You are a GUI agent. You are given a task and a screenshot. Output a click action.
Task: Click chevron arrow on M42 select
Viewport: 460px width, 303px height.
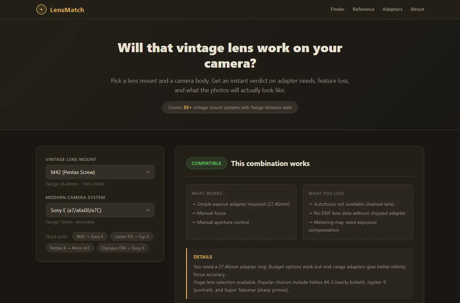[x=148, y=172]
